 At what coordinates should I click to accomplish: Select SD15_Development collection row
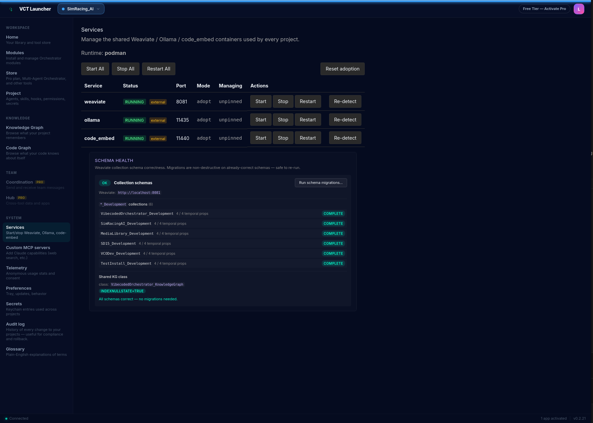[x=222, y=243]
